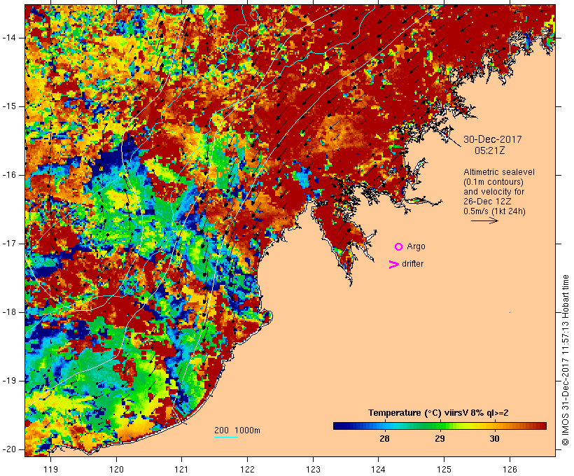Click the '125' longitude axis label
This screenshot has width=574, height=476.
point(444,469)
